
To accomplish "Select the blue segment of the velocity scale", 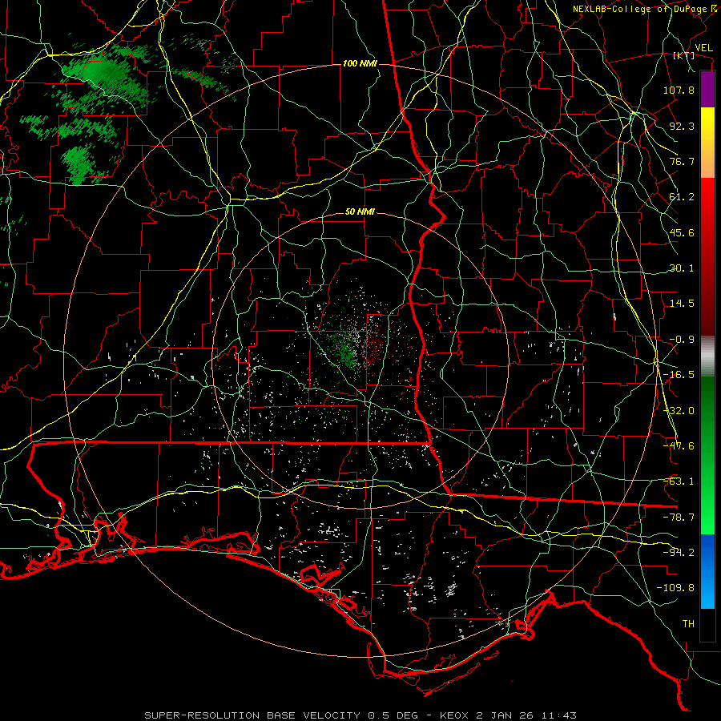I will click(x=707, y=571).
